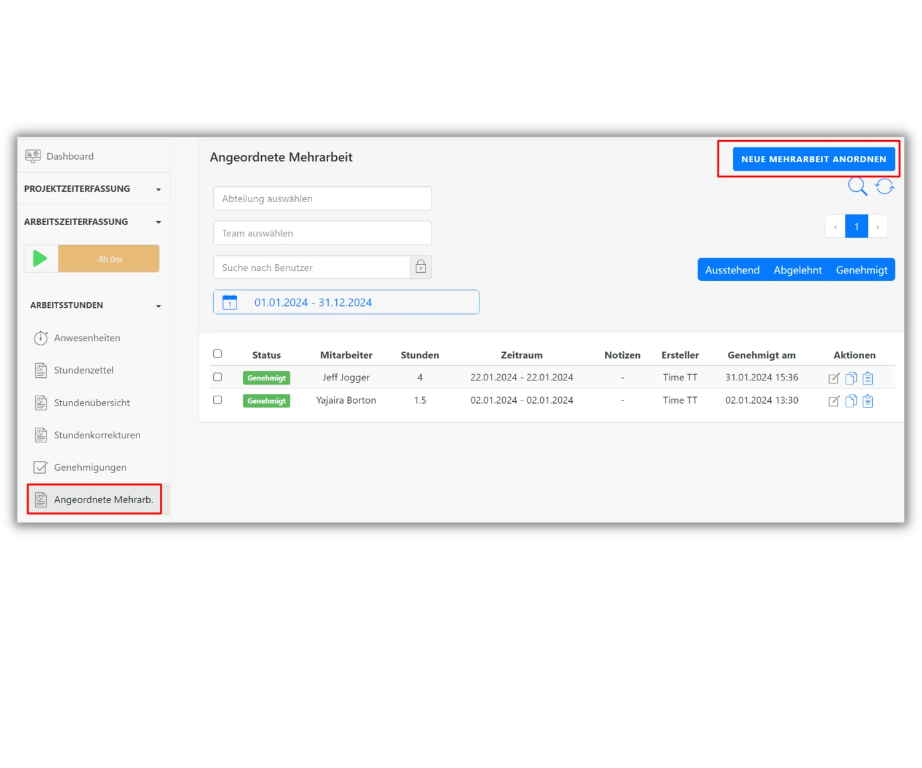
Task: Click the search magnifier icon
Action: [x=857, y=186]
